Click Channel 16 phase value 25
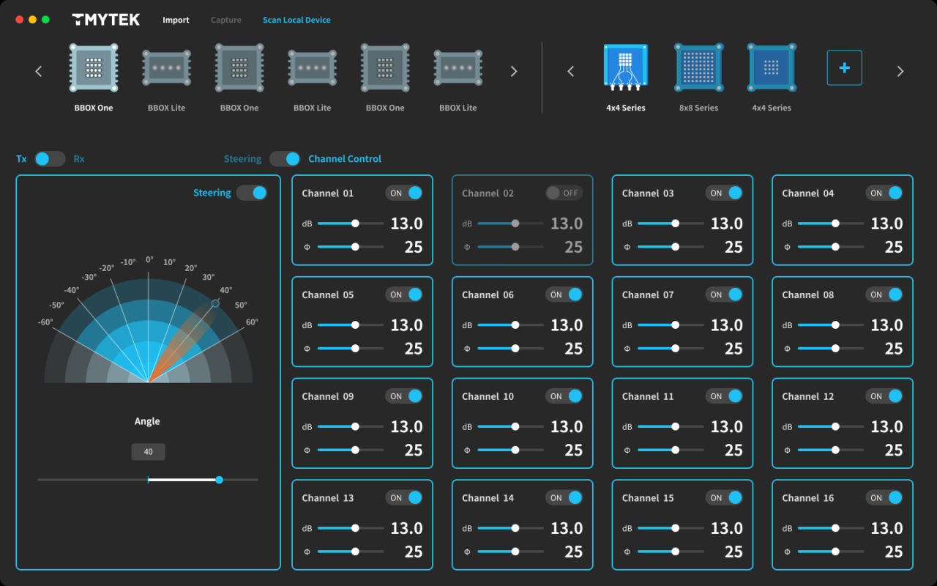The image size is (937, 586). pyautogui.click(x=894, y=552)
